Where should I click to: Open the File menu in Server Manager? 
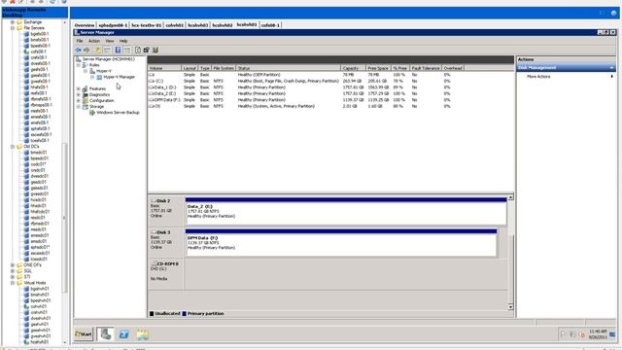[80, 41]
